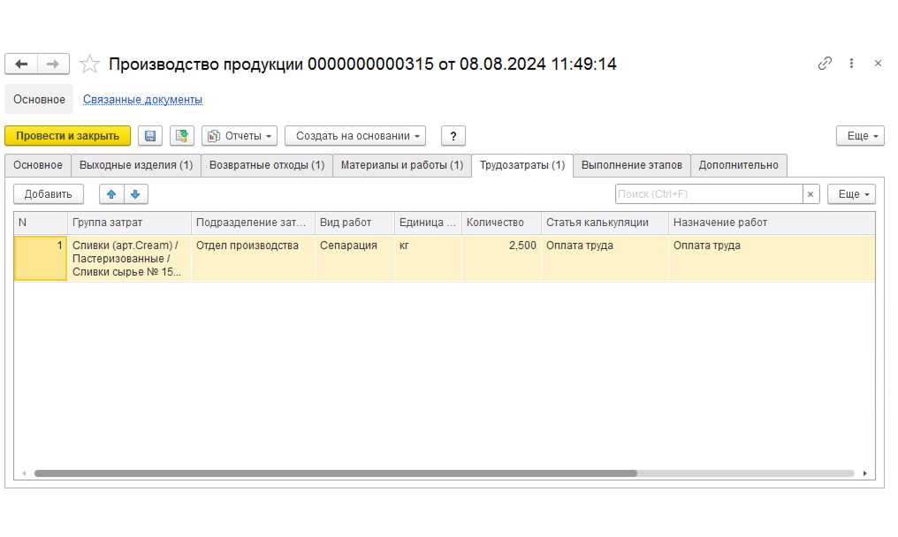This screenshot has width=898, height=537.
Task: Click the Провести и закрыть button
Action: (x=67, y=136)
